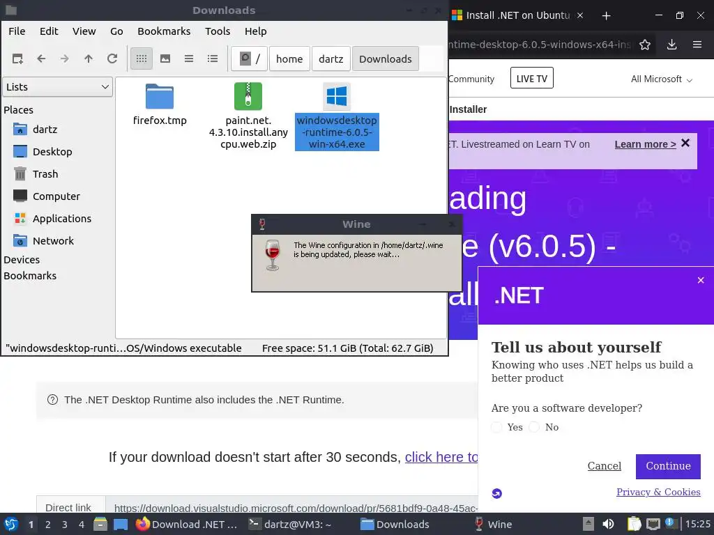714x535 pixels.
Task: Open volume control in system tray
Action: [x=608, y=524]
